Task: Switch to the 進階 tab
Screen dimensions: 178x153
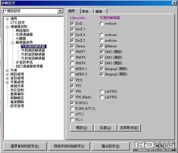Action: 100,11
